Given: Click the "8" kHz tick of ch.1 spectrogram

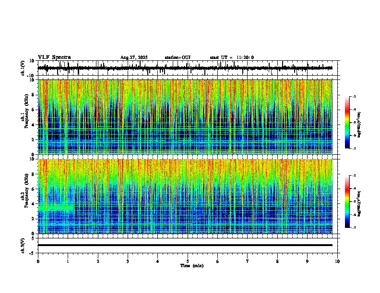Looking at the screenshot, I should (33, 95).
